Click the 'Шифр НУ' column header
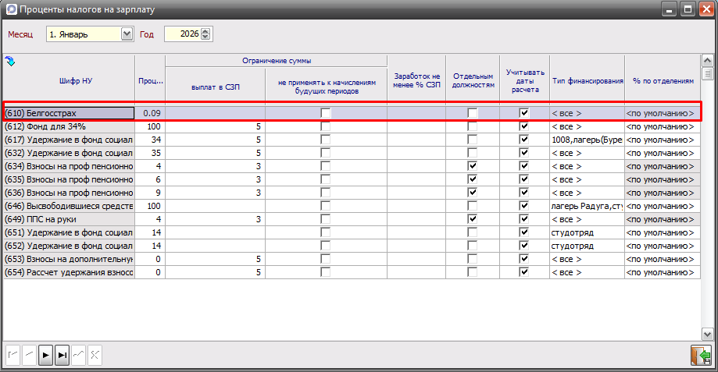The width and height of the screenshot is (718, 372). tap(69, 80)
